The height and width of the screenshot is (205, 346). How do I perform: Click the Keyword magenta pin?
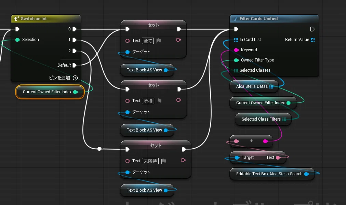pos(236,50)
